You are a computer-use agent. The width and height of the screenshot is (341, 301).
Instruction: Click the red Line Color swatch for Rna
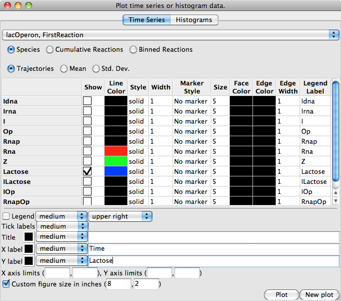coord(116,151)
